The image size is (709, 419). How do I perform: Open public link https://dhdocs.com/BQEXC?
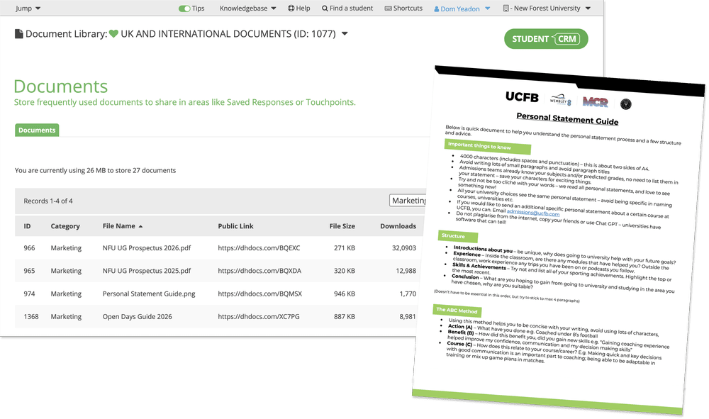click(259, 247)
